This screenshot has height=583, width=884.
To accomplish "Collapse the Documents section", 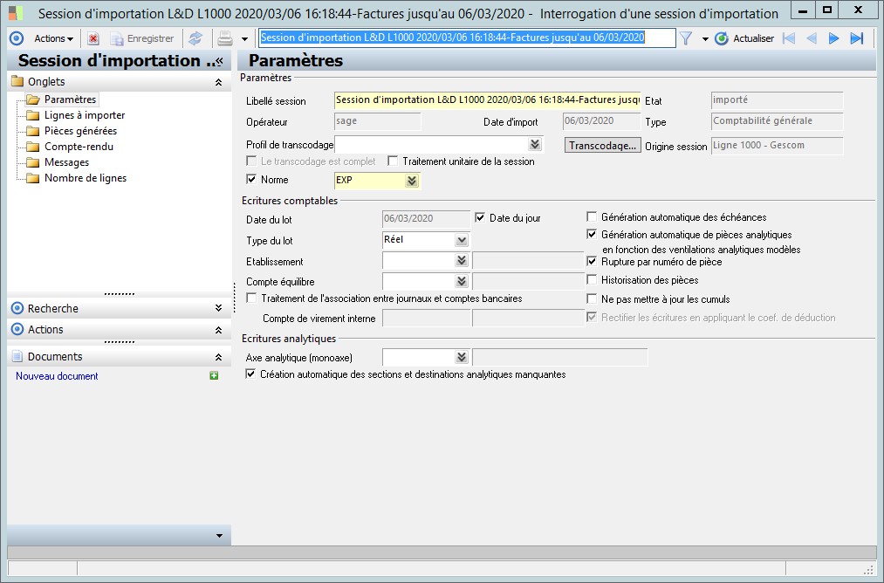I will pos(218,357).
